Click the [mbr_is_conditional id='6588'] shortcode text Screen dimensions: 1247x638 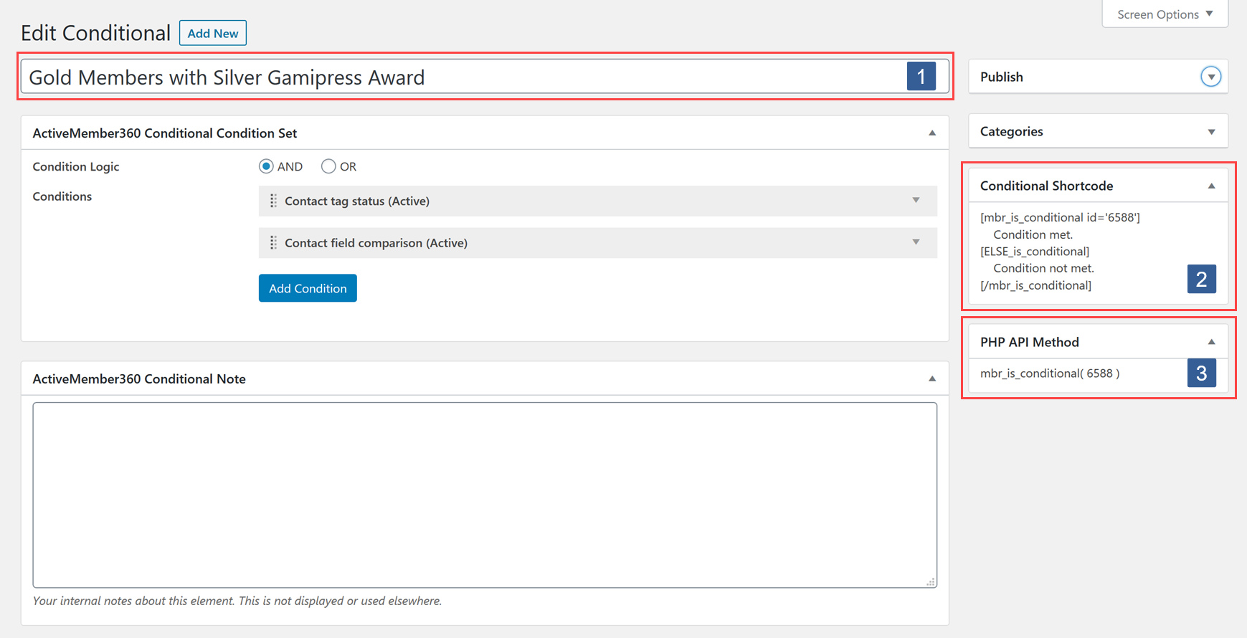pyautogui.click(x=1059, y=218)
